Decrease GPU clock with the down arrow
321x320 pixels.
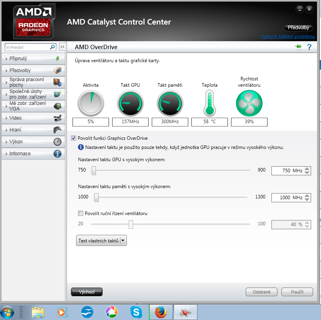coord(307,173)
